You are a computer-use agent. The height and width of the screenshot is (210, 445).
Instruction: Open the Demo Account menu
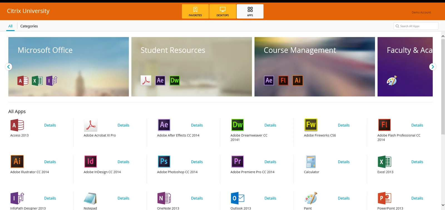(x=421, y=13)
